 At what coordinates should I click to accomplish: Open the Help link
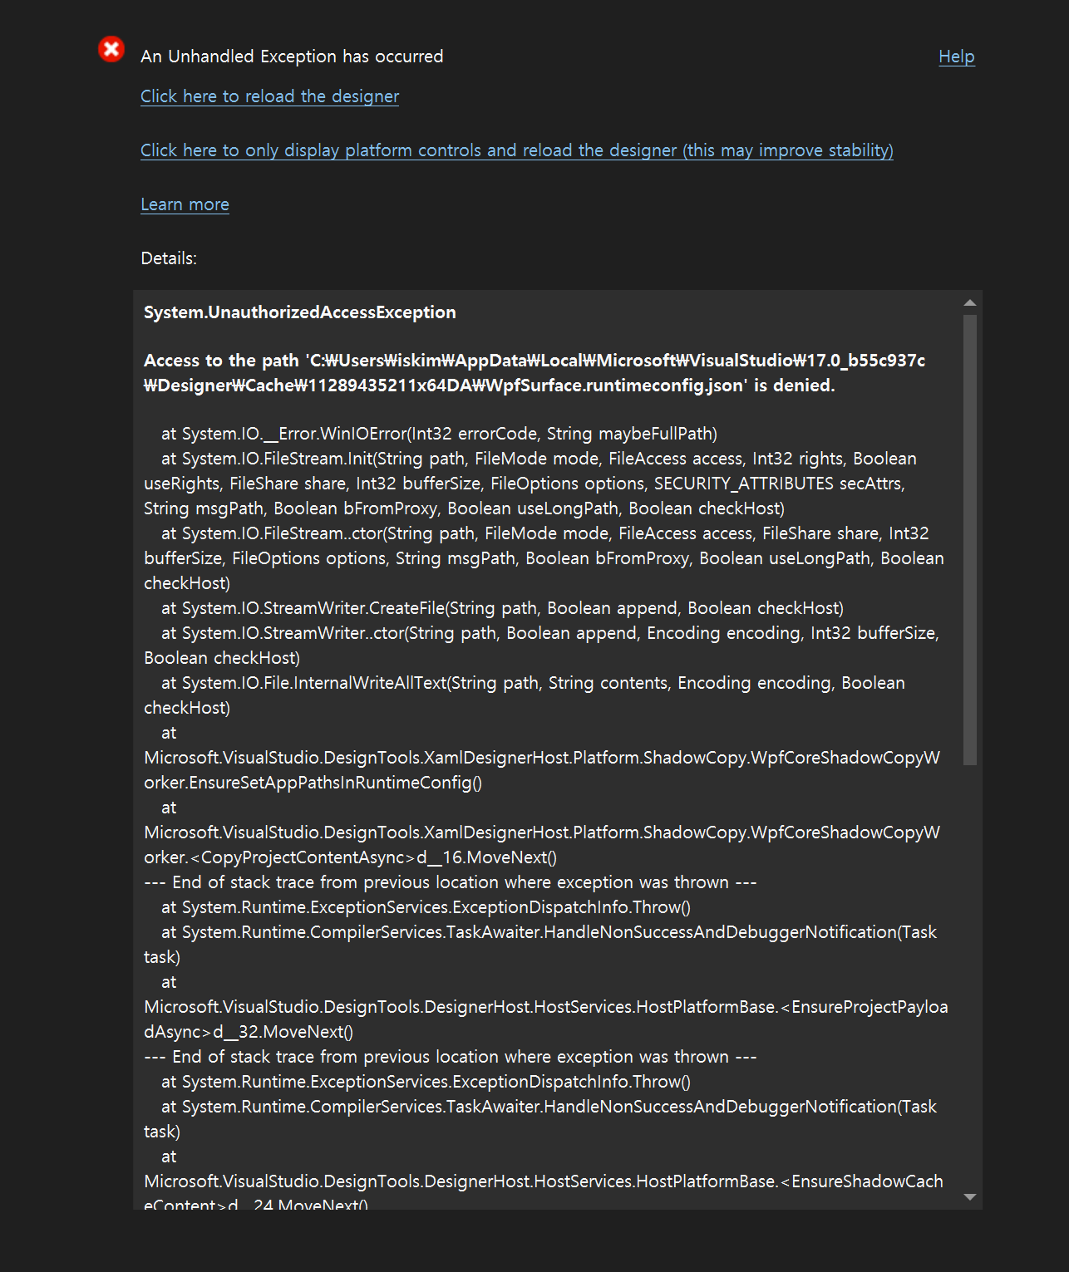click(956, 56)
